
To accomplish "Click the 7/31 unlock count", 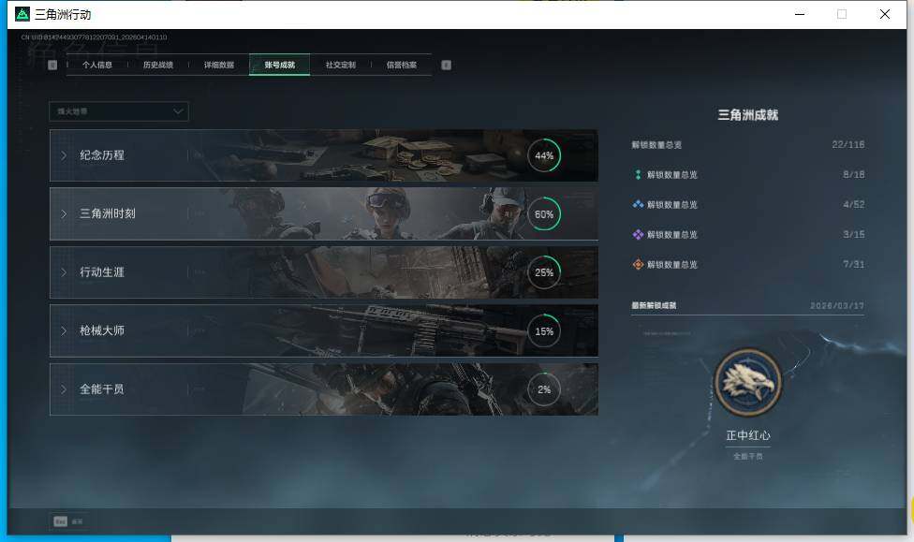I will 853,265.
